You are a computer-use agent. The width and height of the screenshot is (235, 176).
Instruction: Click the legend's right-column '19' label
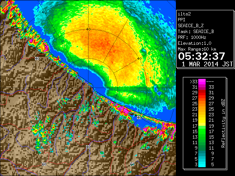(211, 126)
